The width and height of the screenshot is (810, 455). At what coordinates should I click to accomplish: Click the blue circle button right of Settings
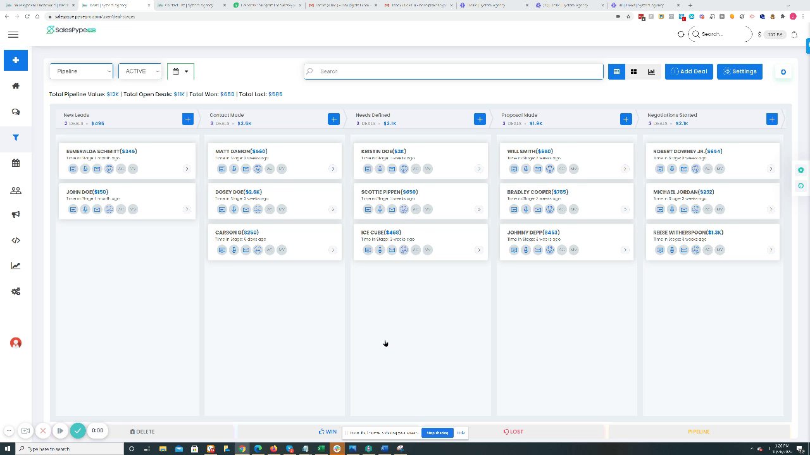(x=783, y=71)
